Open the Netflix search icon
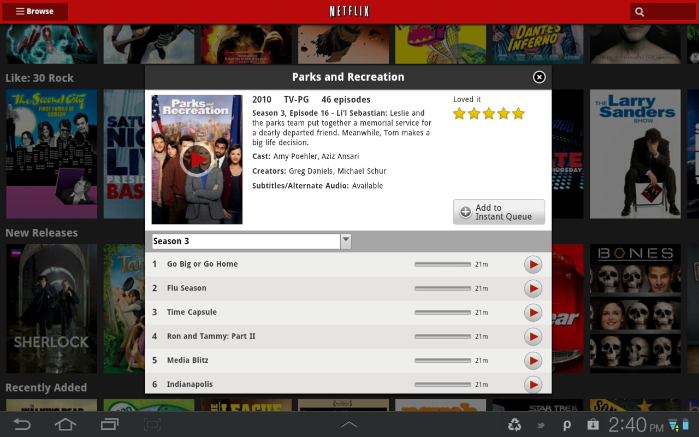 pos(639,11)
